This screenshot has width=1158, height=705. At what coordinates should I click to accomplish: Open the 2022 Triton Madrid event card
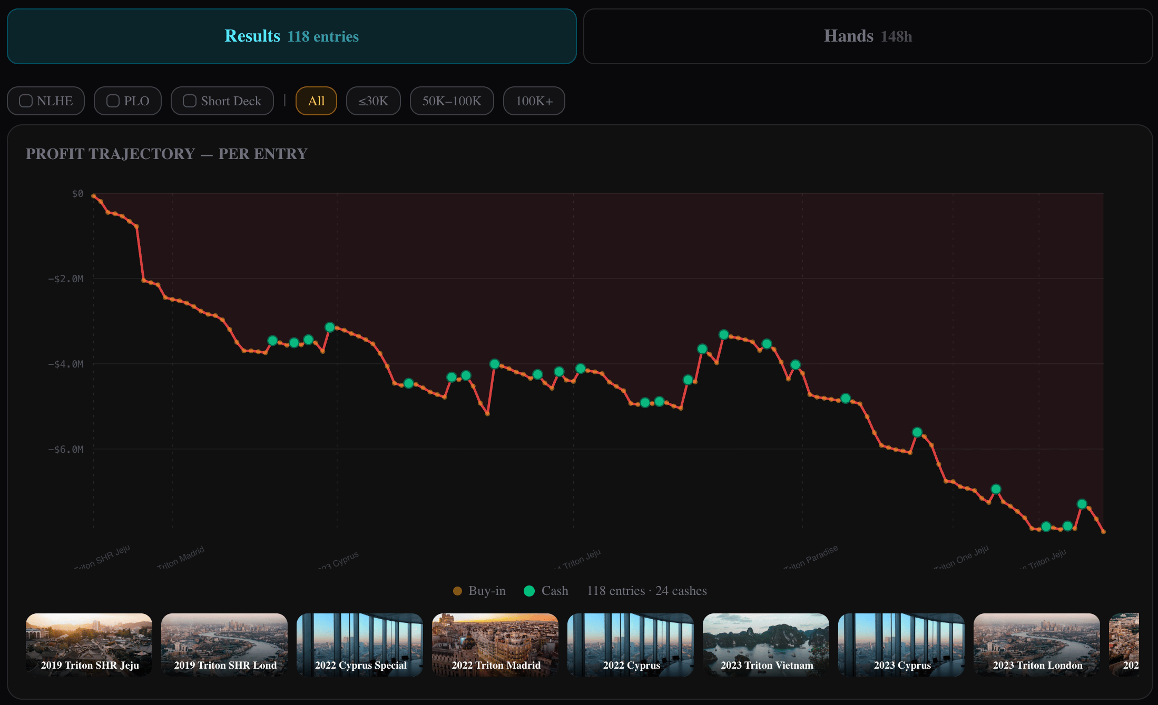[x=495, y=644]
